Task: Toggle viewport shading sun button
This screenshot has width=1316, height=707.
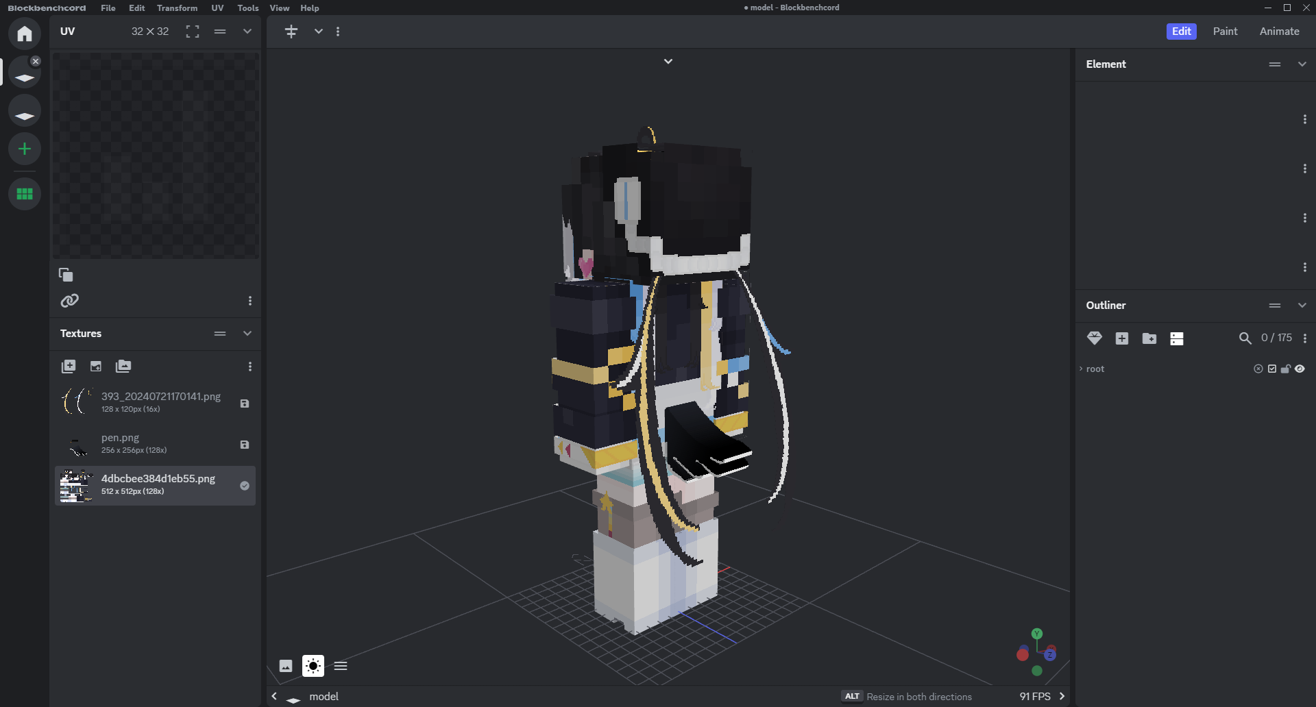Action: [313, 666]
